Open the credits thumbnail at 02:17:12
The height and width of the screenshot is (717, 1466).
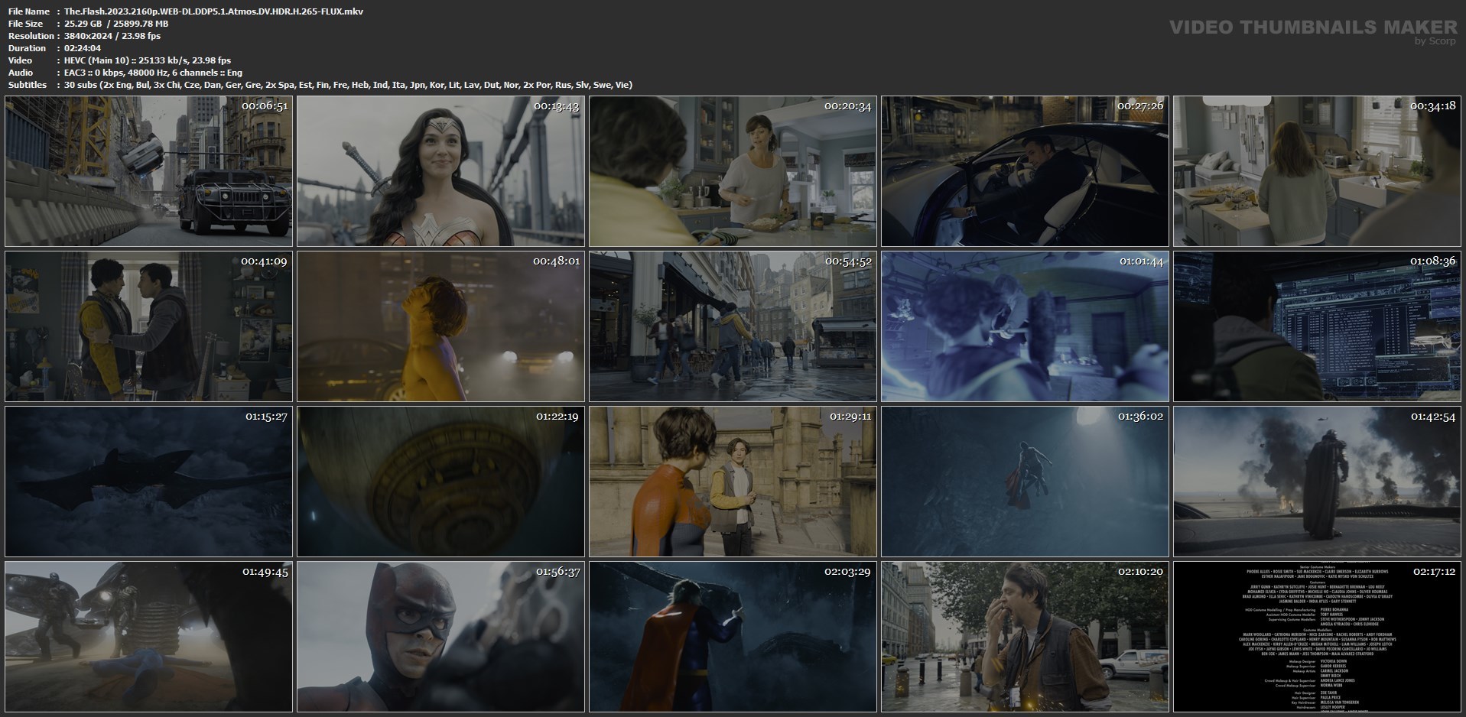(1317, 637)
